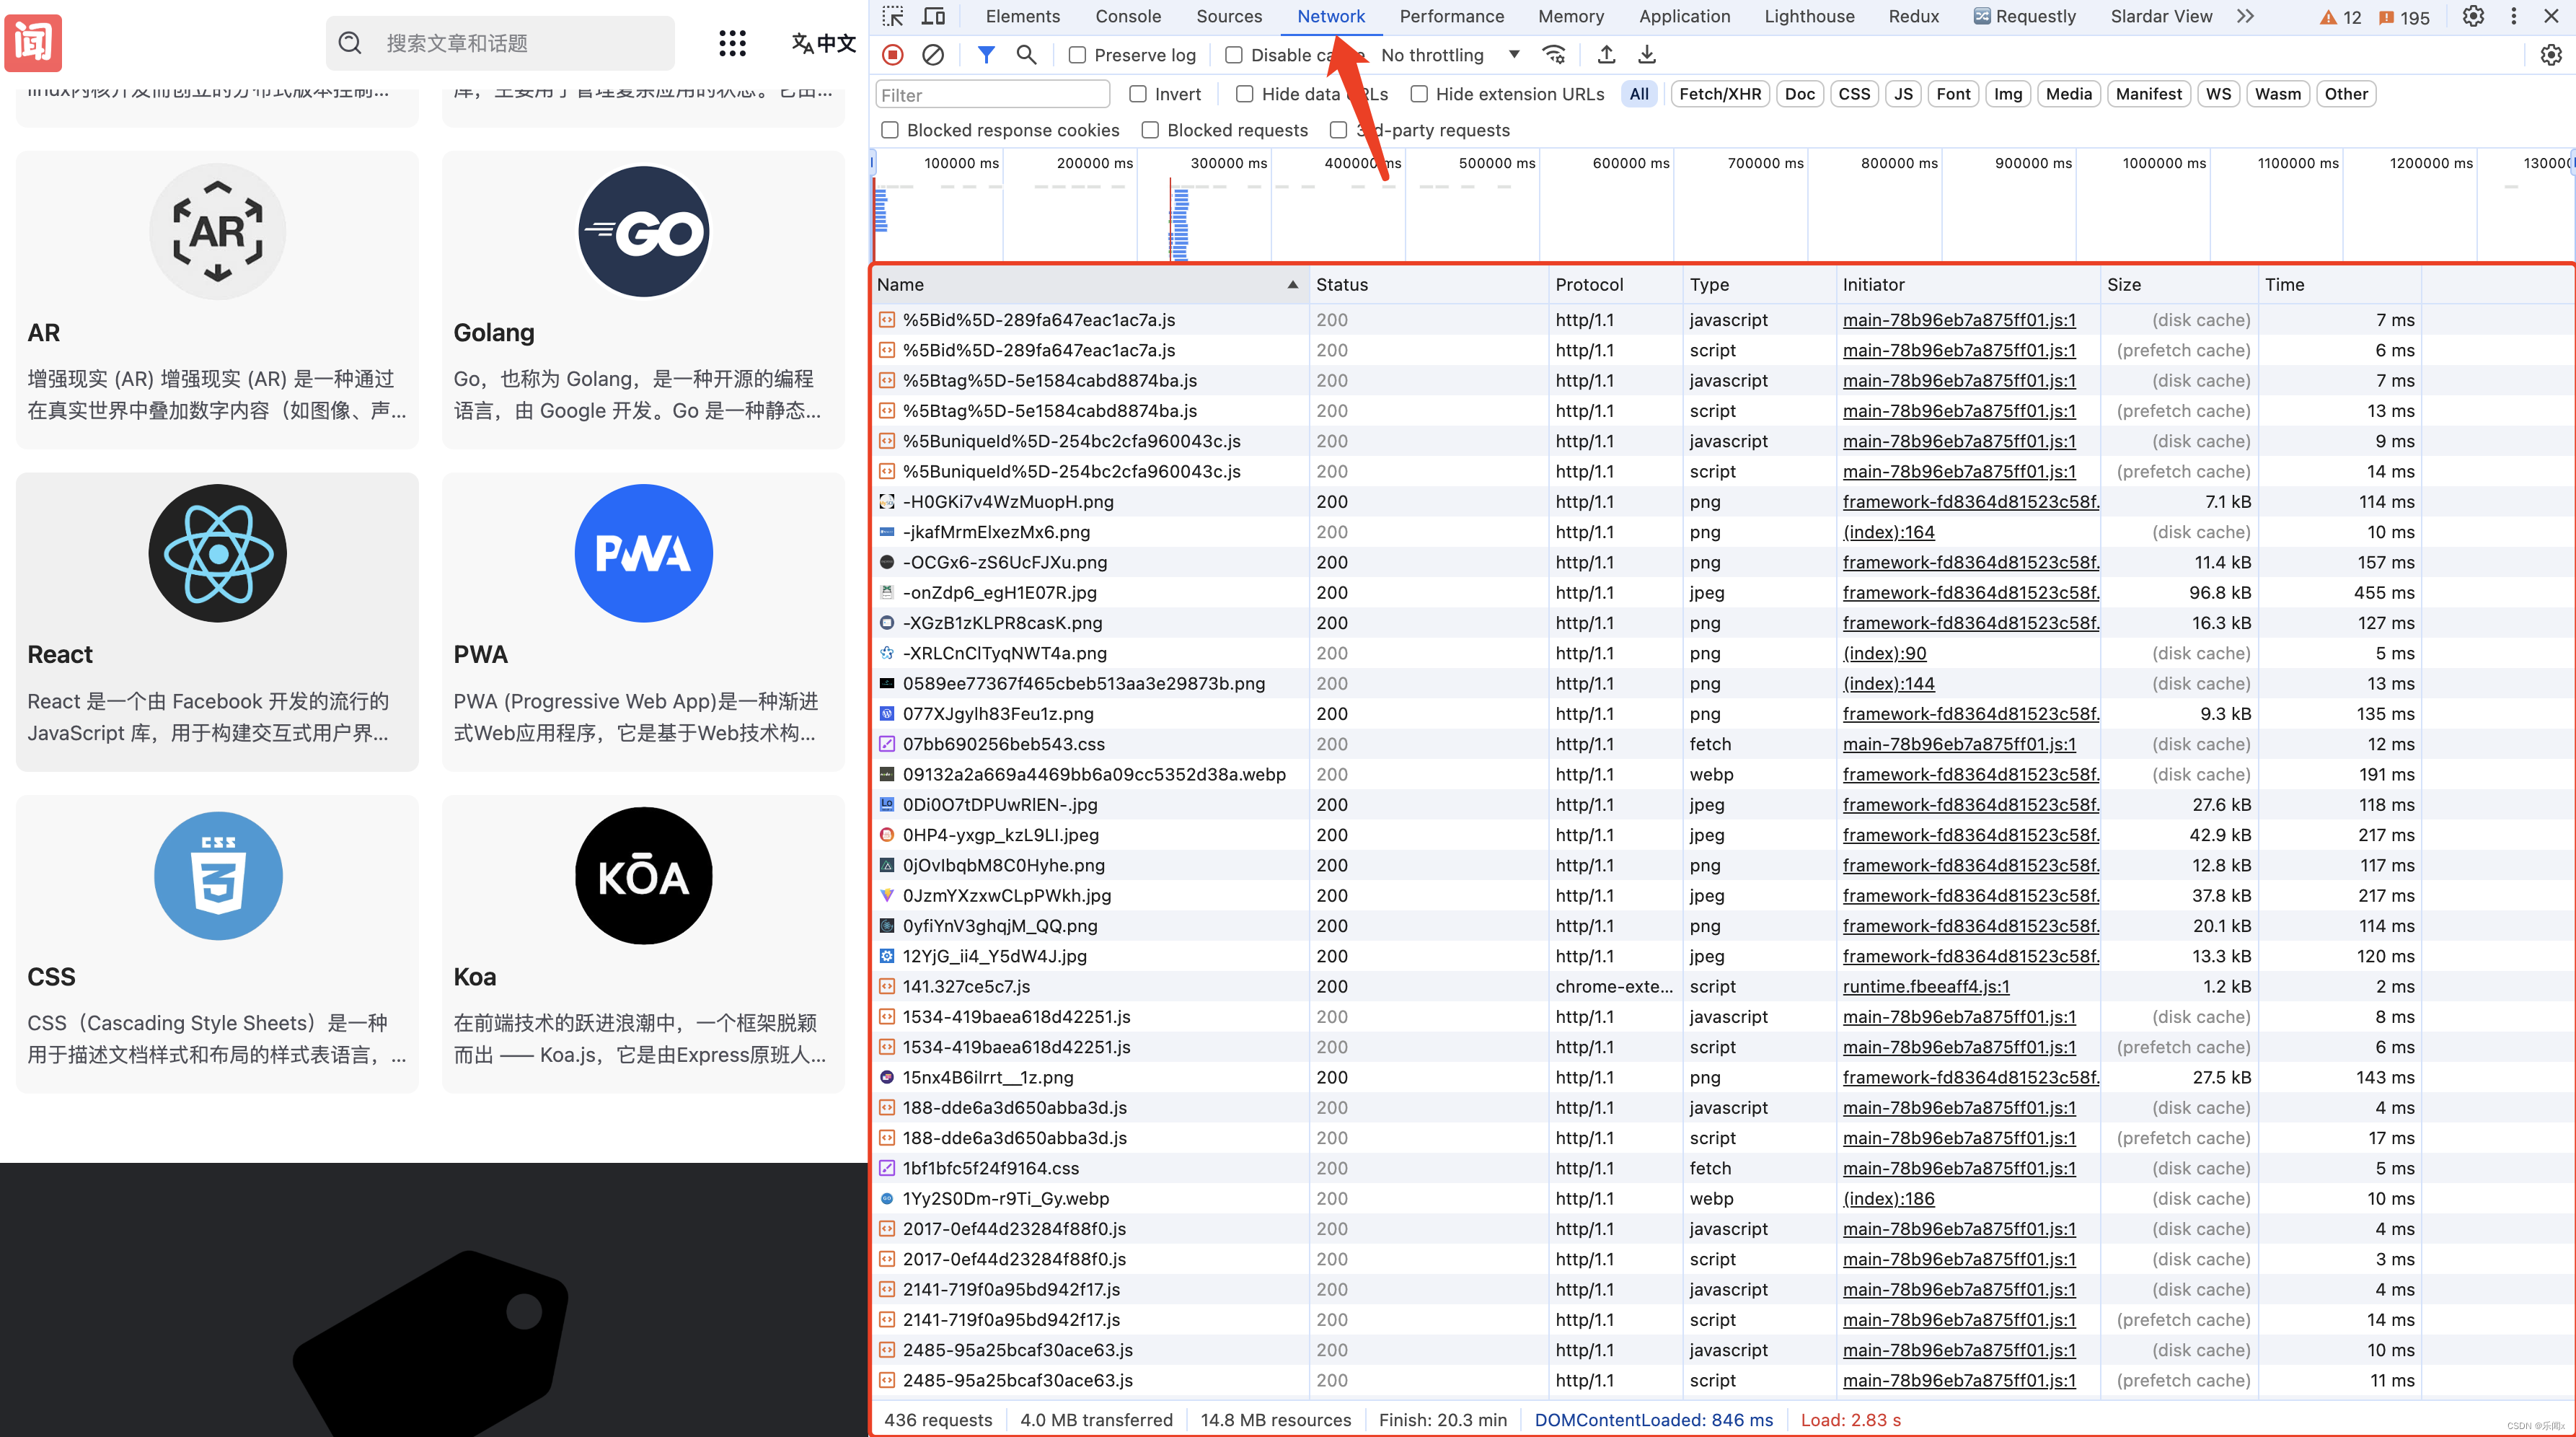Image resolution: width=2576 pixels, height=1437 pixels.
Task: Switch to the Console tab
Action: [1128, 17]
